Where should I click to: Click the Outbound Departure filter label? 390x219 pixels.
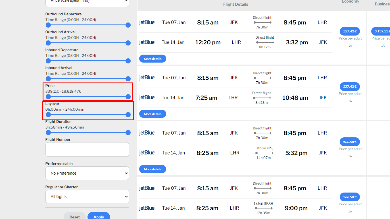64,14
